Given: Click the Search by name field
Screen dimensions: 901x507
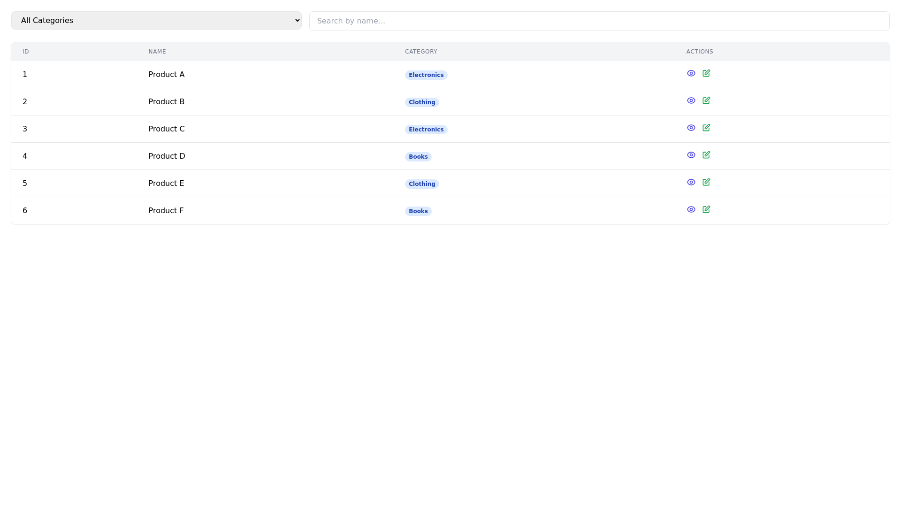Looking at the screenshot, I should pyautogui.click(x=599, y=21).
